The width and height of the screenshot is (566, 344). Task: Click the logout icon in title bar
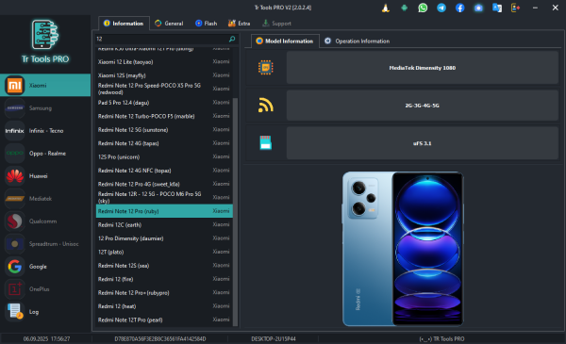click(x=515, y=8)
